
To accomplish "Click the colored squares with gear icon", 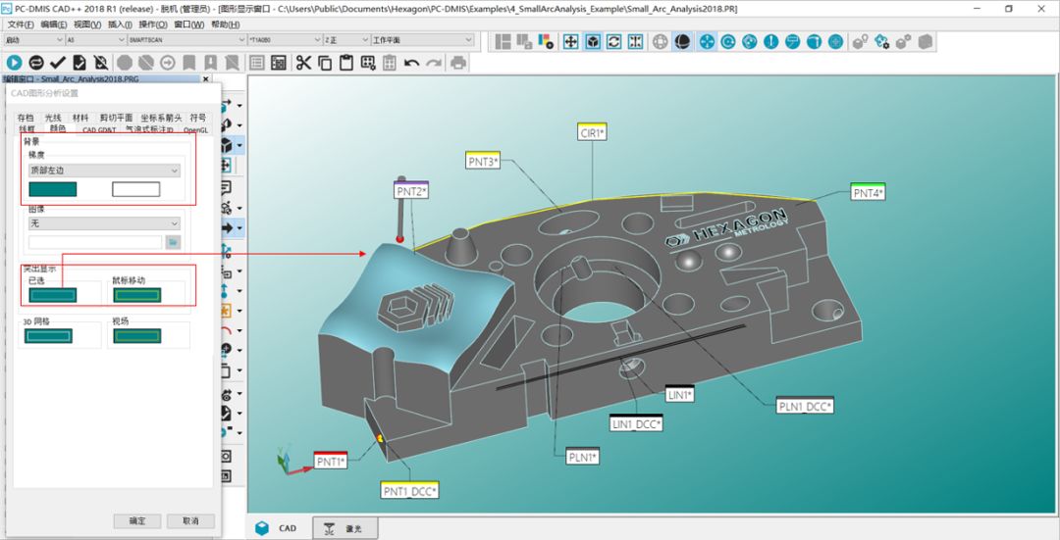I will [547, 41].
